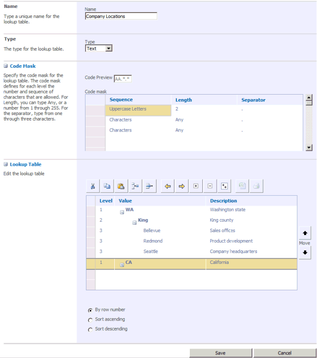
Task: Select the By row number option
Action: click(90, 310)
